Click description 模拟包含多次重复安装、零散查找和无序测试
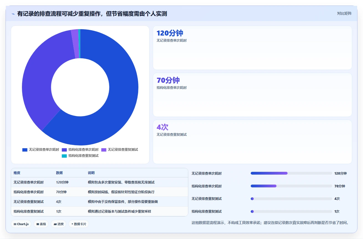The width and height of the screenshot is (363, 239). point(121,182)
